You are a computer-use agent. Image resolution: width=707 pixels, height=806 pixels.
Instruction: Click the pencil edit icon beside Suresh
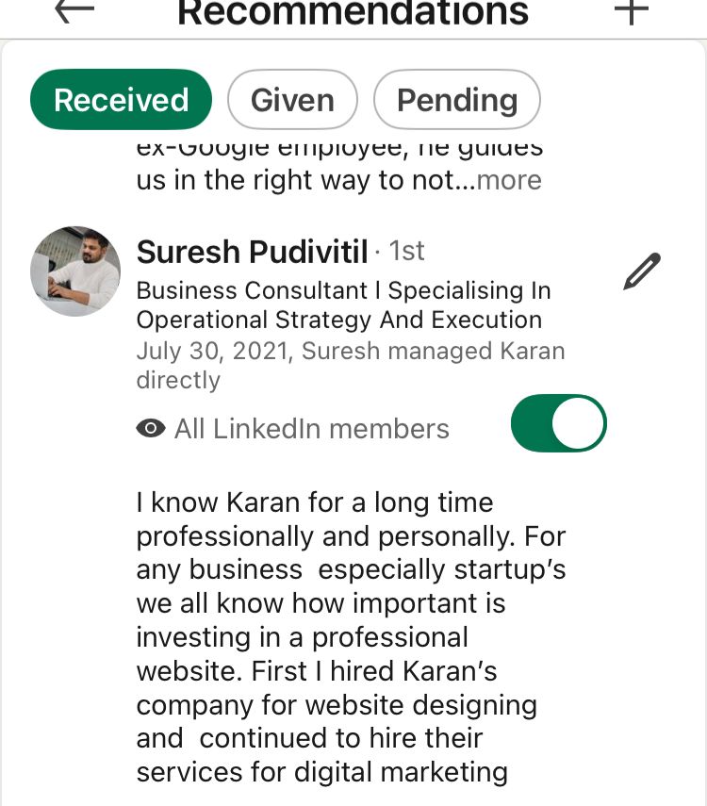click(x=642, y=271)
